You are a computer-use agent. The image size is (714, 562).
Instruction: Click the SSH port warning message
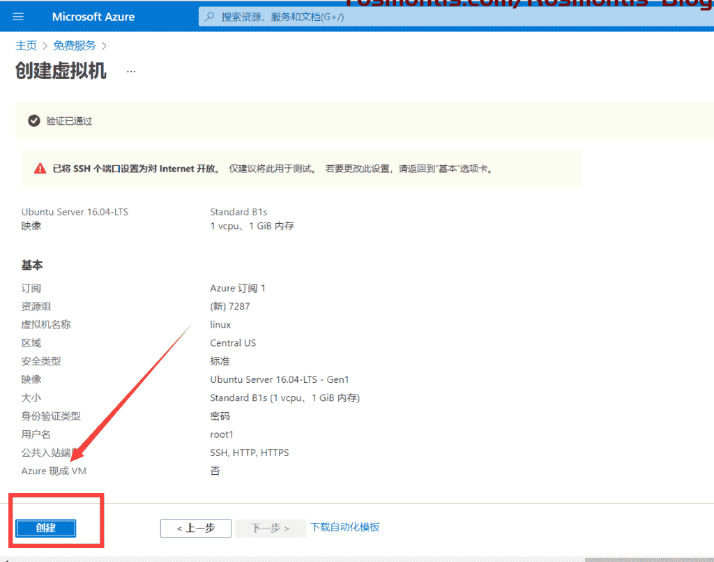[x=273, y=169]
